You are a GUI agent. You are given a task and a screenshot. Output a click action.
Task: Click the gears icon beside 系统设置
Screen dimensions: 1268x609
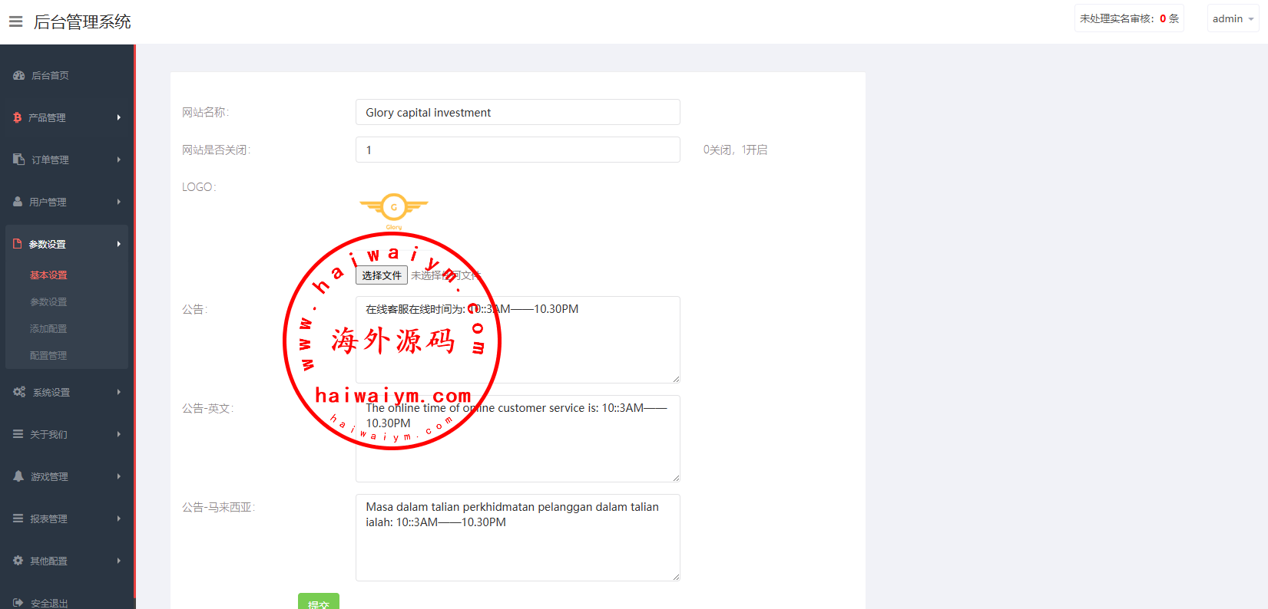tap(19, 392)
